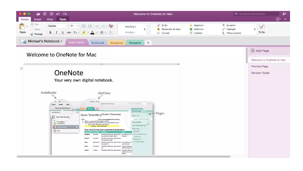Apply the text highlighter pen

(84, 32)
